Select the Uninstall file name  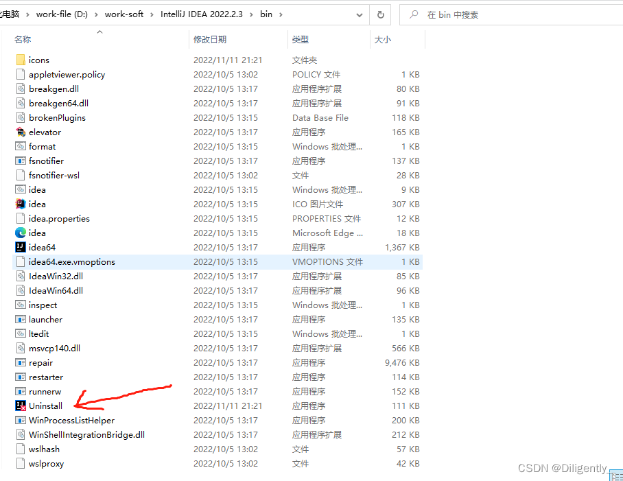[46, 406]
